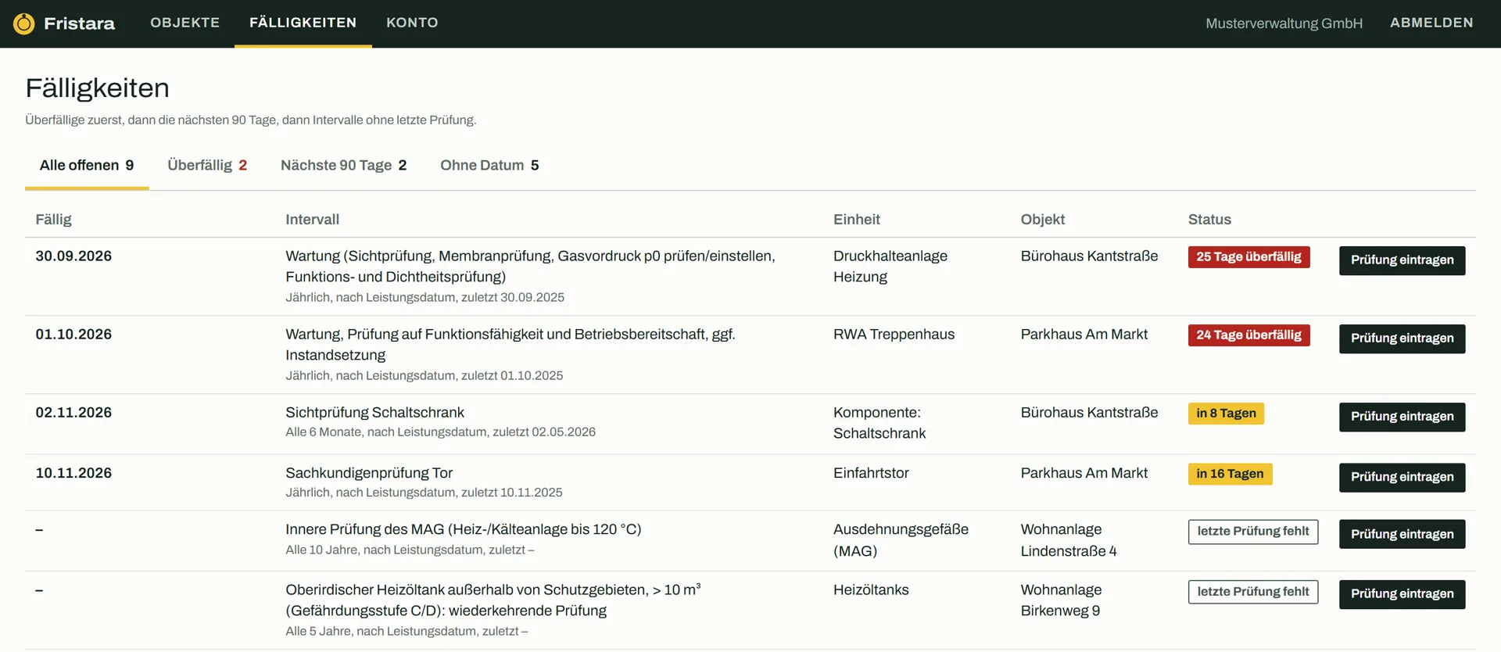The width and height of the screenshot is (1501, 652).
Task: Click Parkhaus Am Markt in the Einfahrtstor row
Action: pyautogui.click(x=1084, y=473)
